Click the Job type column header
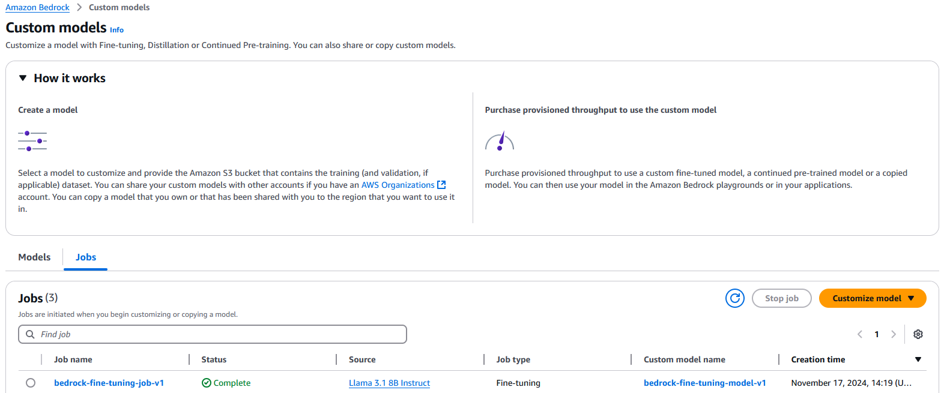944x393 pixels. click(x=513, y=359)
